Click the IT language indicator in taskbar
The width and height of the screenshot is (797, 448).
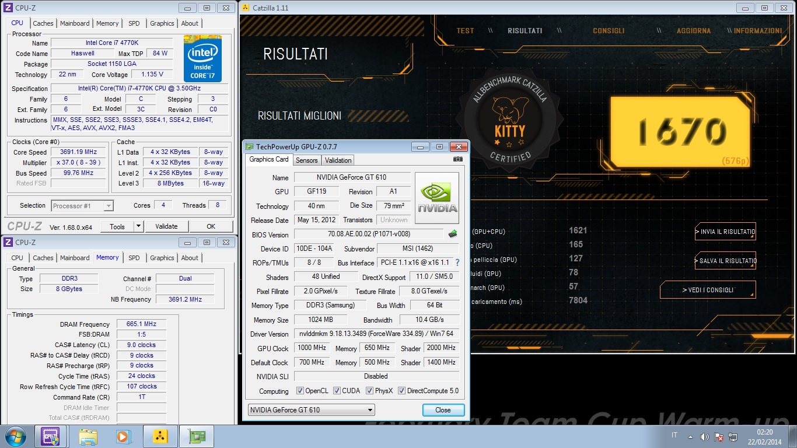(x=674, y=436)
